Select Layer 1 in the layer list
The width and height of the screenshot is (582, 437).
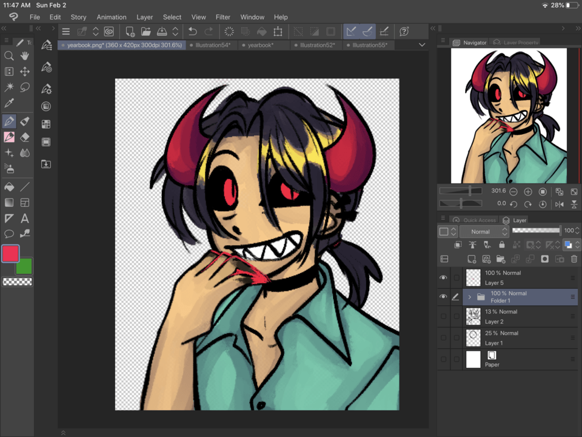[x=515, y=338]
